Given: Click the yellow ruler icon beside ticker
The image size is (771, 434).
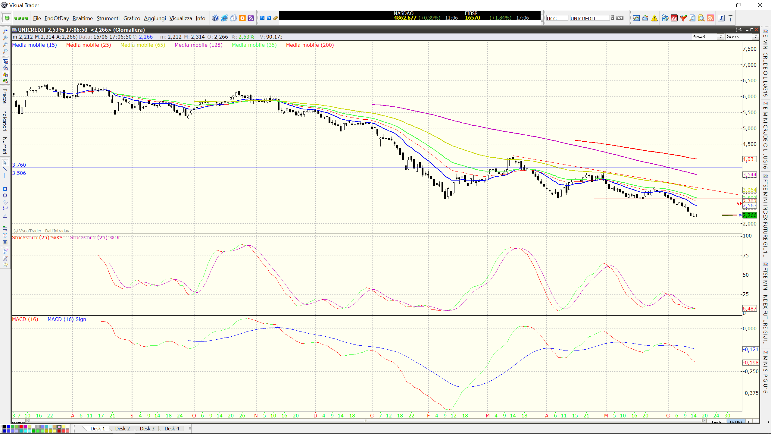Looking at the screenshot, I should [x=275, y=18].
